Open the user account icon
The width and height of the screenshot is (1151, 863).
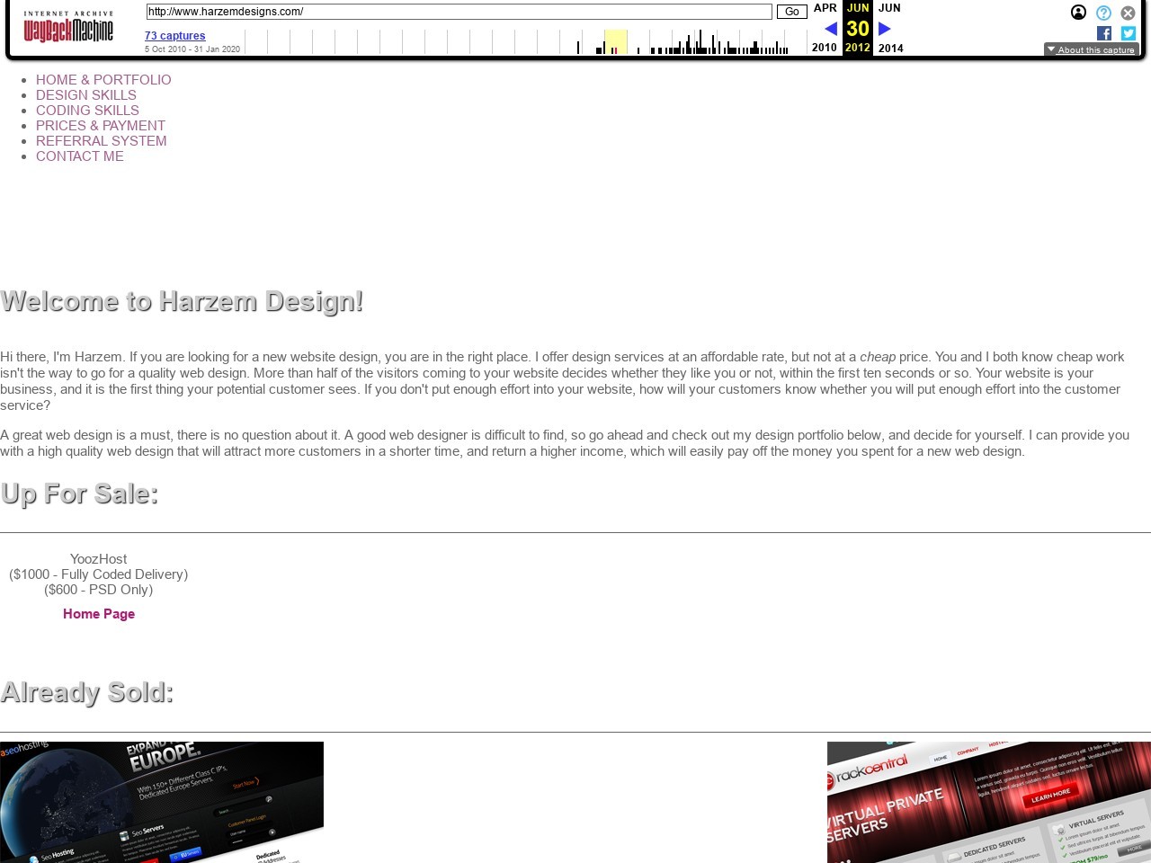tap(1078, 13)
